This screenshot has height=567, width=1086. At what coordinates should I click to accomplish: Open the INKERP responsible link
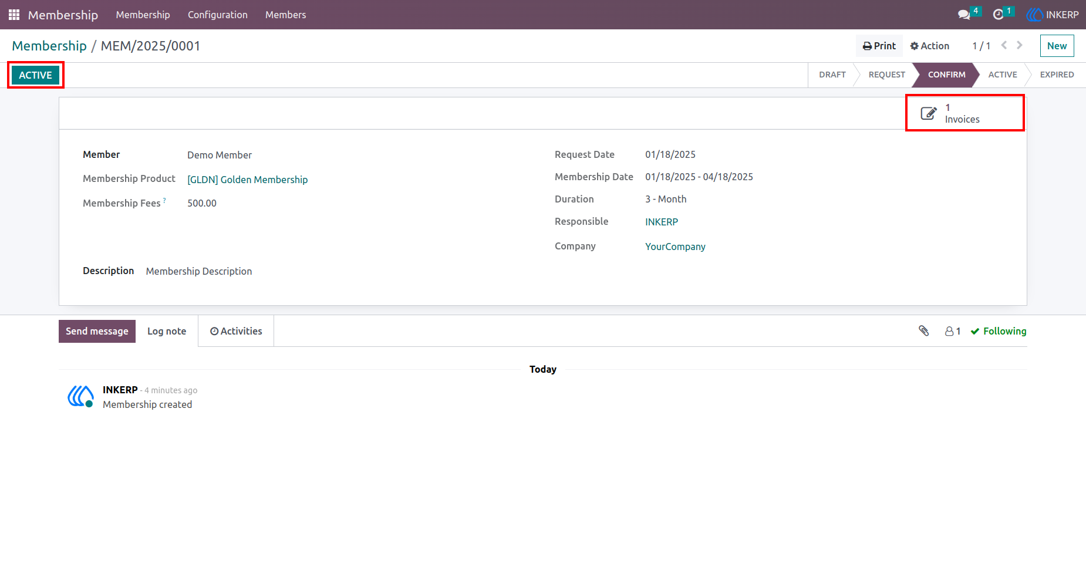tap(662, 222)
